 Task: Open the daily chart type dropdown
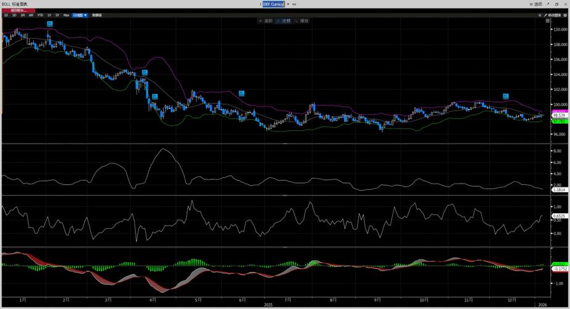click(x=80, y=15)
